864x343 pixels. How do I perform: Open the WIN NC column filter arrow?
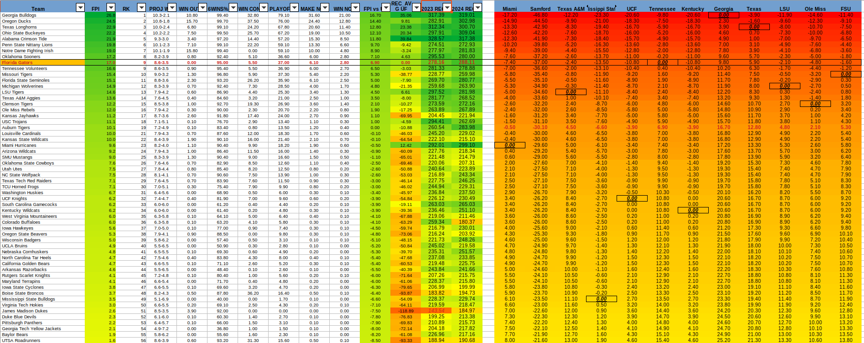[x=355, y=8]
